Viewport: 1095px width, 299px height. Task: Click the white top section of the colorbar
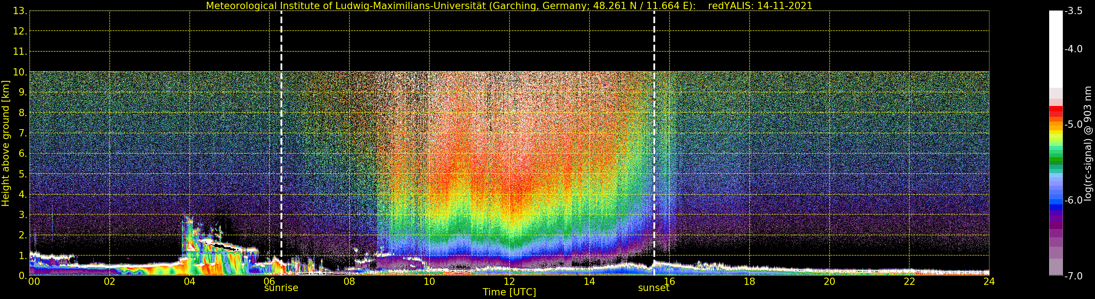[x=1055, y=47]
